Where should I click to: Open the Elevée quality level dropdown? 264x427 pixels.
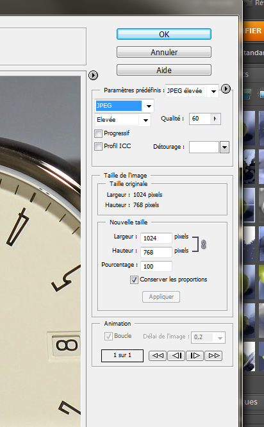pyautogui.click(x=123, y=120)
